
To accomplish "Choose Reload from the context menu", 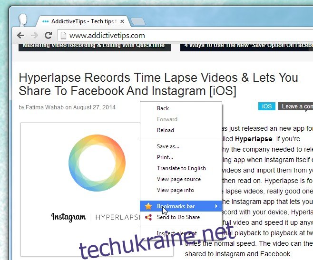I will [181, 130].
